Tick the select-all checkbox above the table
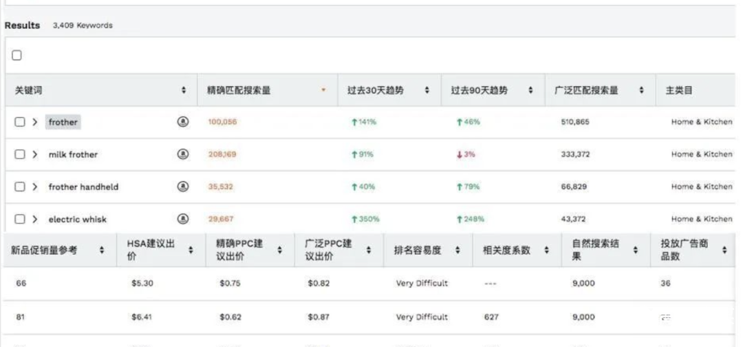 pyautogui.click(x=17, y=55)
